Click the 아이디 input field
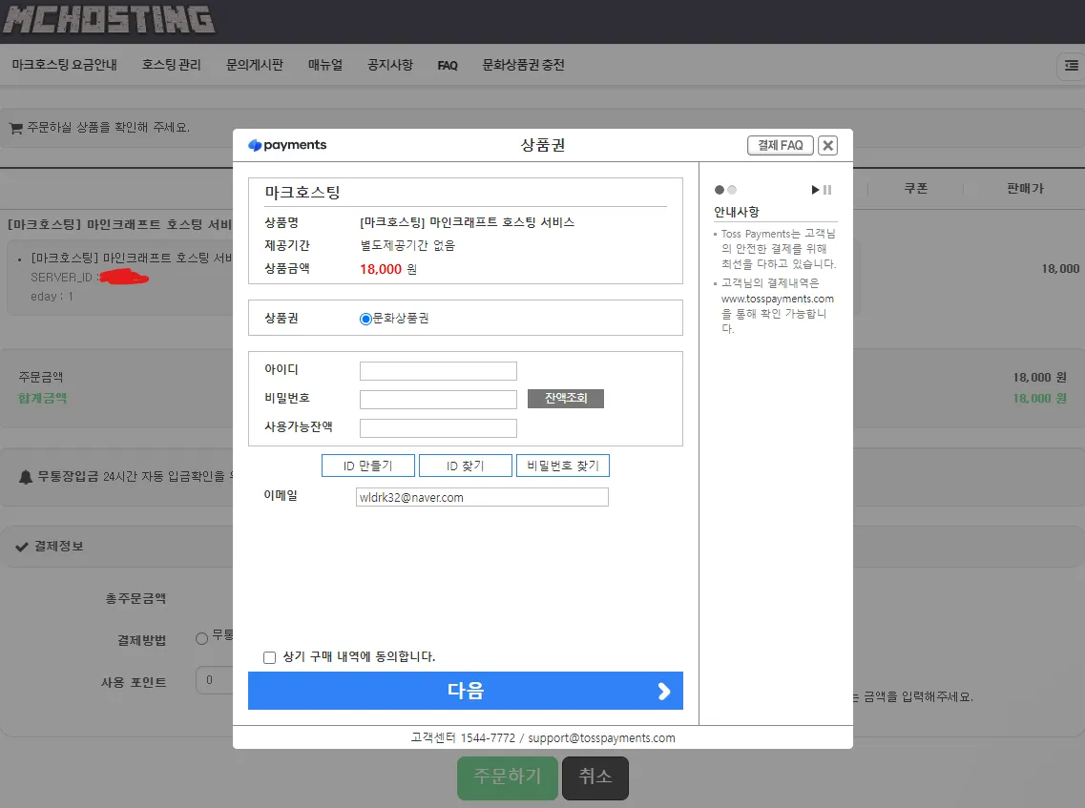This screenshot has height=808, width=1085. pos(438,371)
